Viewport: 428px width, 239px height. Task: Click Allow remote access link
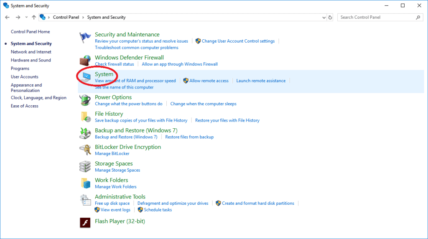(x=209, y=81)
